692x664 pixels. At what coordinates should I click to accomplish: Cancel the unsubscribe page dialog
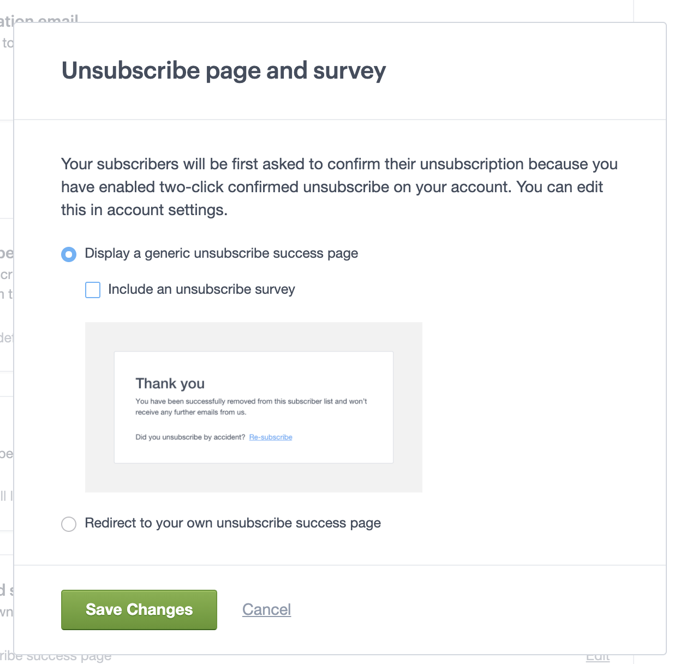coord(266,609)
